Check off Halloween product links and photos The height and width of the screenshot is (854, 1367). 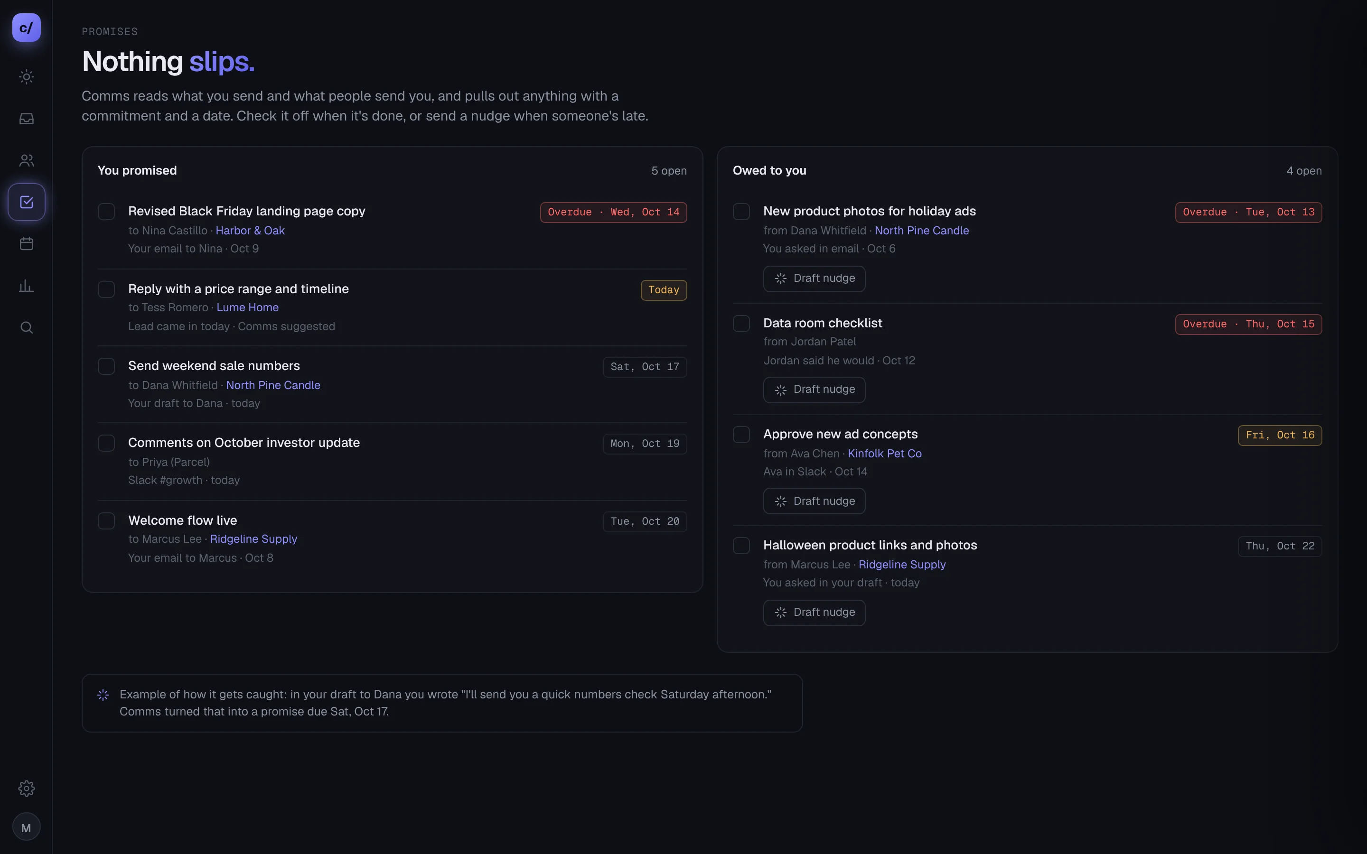point(741,546)
